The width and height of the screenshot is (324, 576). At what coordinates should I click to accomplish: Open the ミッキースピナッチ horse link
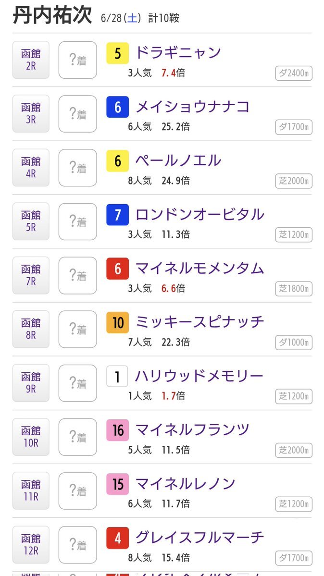(199, 322)
